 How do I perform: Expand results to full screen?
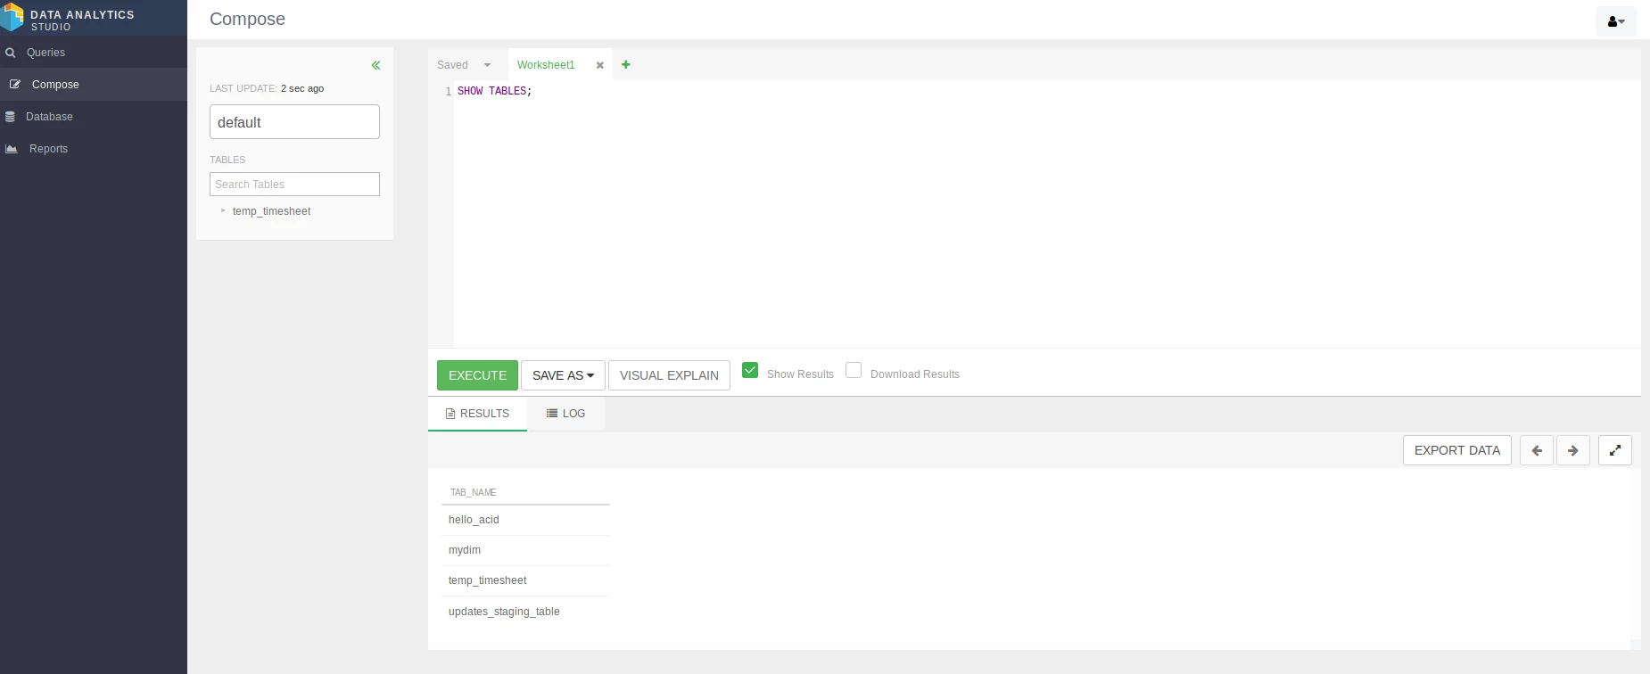click(1615, 450)
